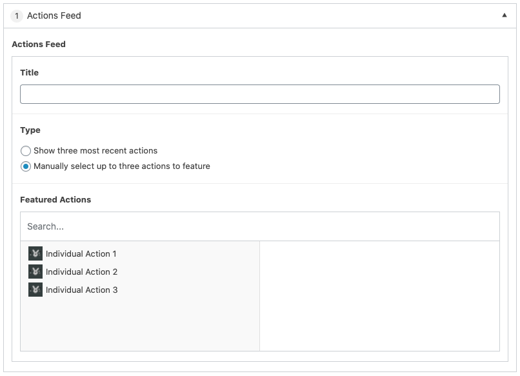Collapse the Actions Feed panel using the triangle arrow
520x376 pixels.
(x=505, y=15)
